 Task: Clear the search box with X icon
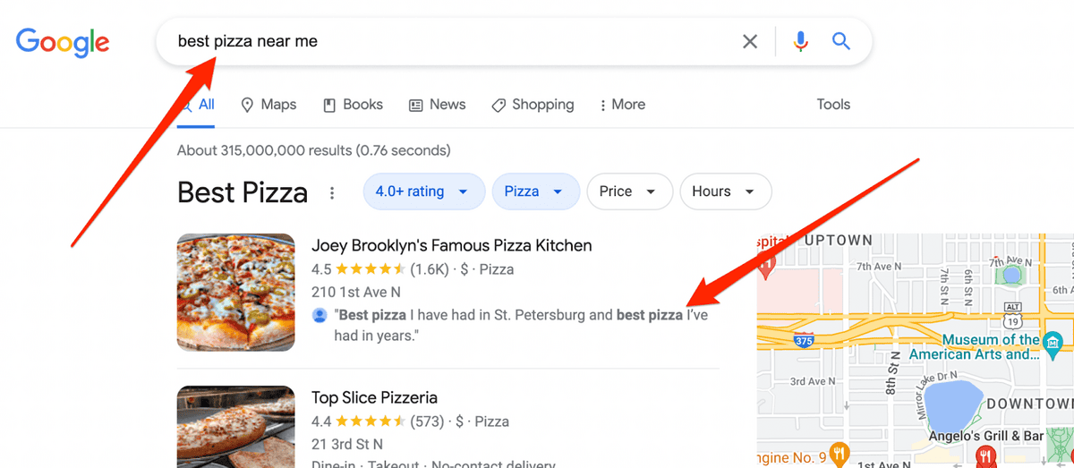point(750,41)
